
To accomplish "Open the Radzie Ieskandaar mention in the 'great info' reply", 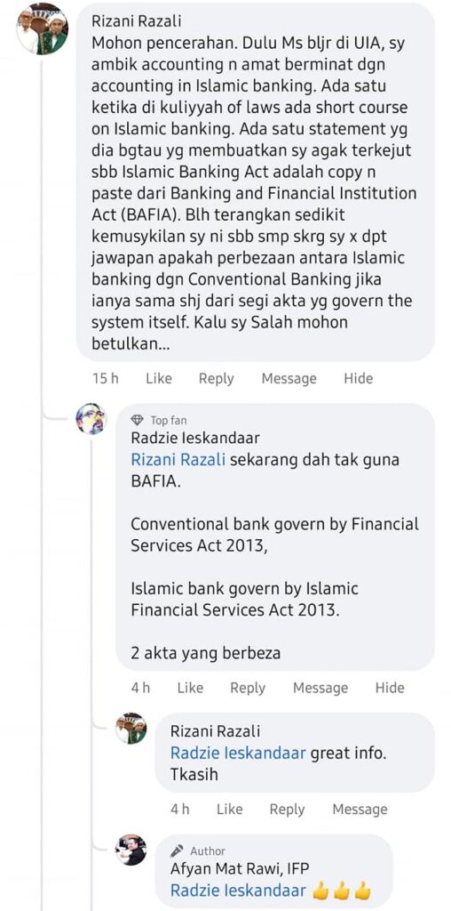I will pos(238,754).
